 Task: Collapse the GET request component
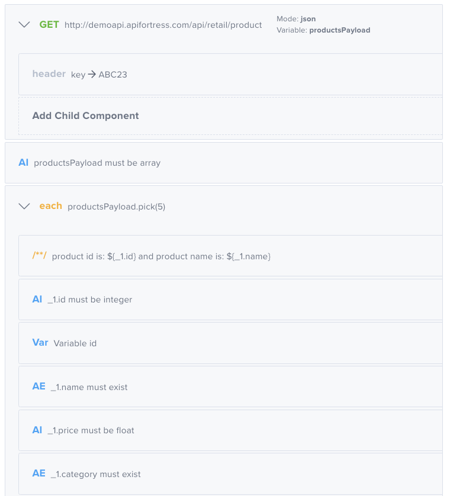pyautogui.click(x=24, y=25)
